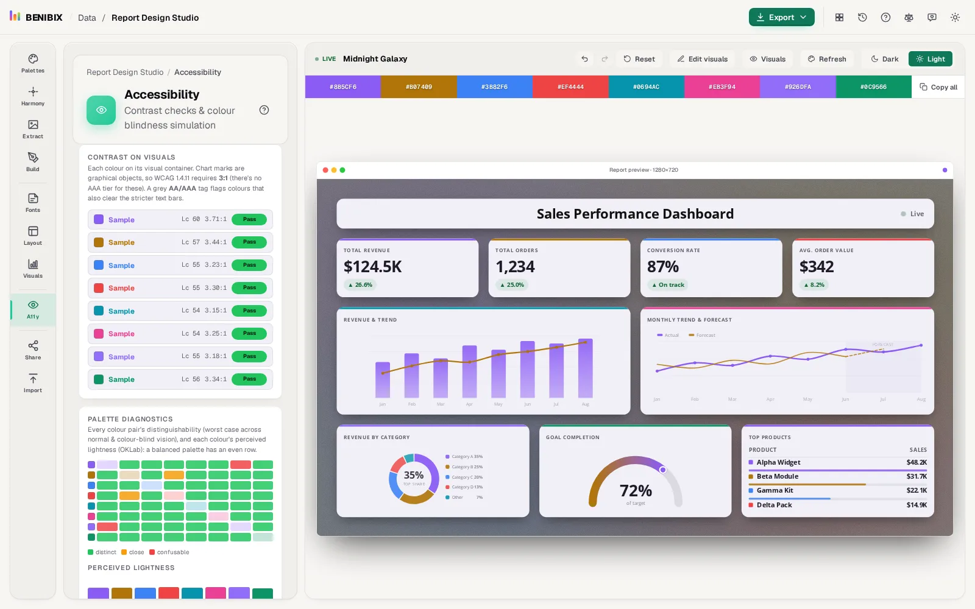
Task: Switch preview to Light mode
Action: coord(931,59)
